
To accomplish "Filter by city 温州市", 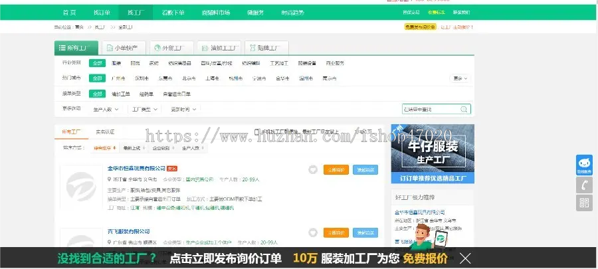I will pos(306,78).
